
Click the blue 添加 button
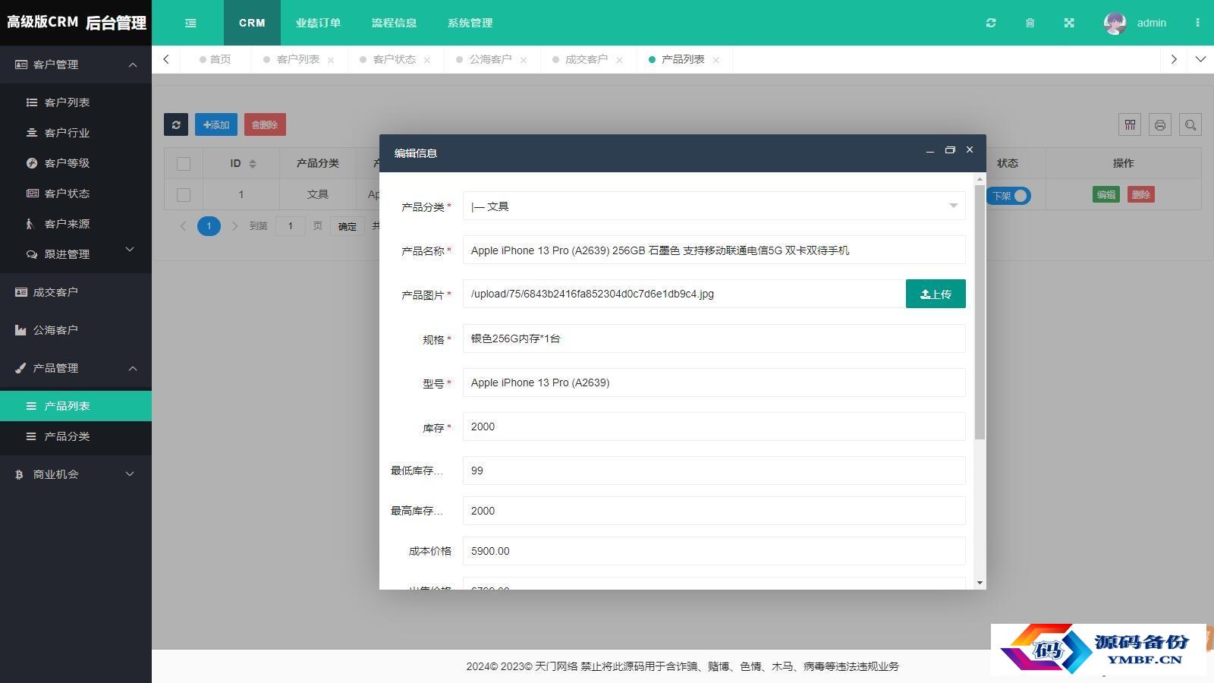click(216, 124)
